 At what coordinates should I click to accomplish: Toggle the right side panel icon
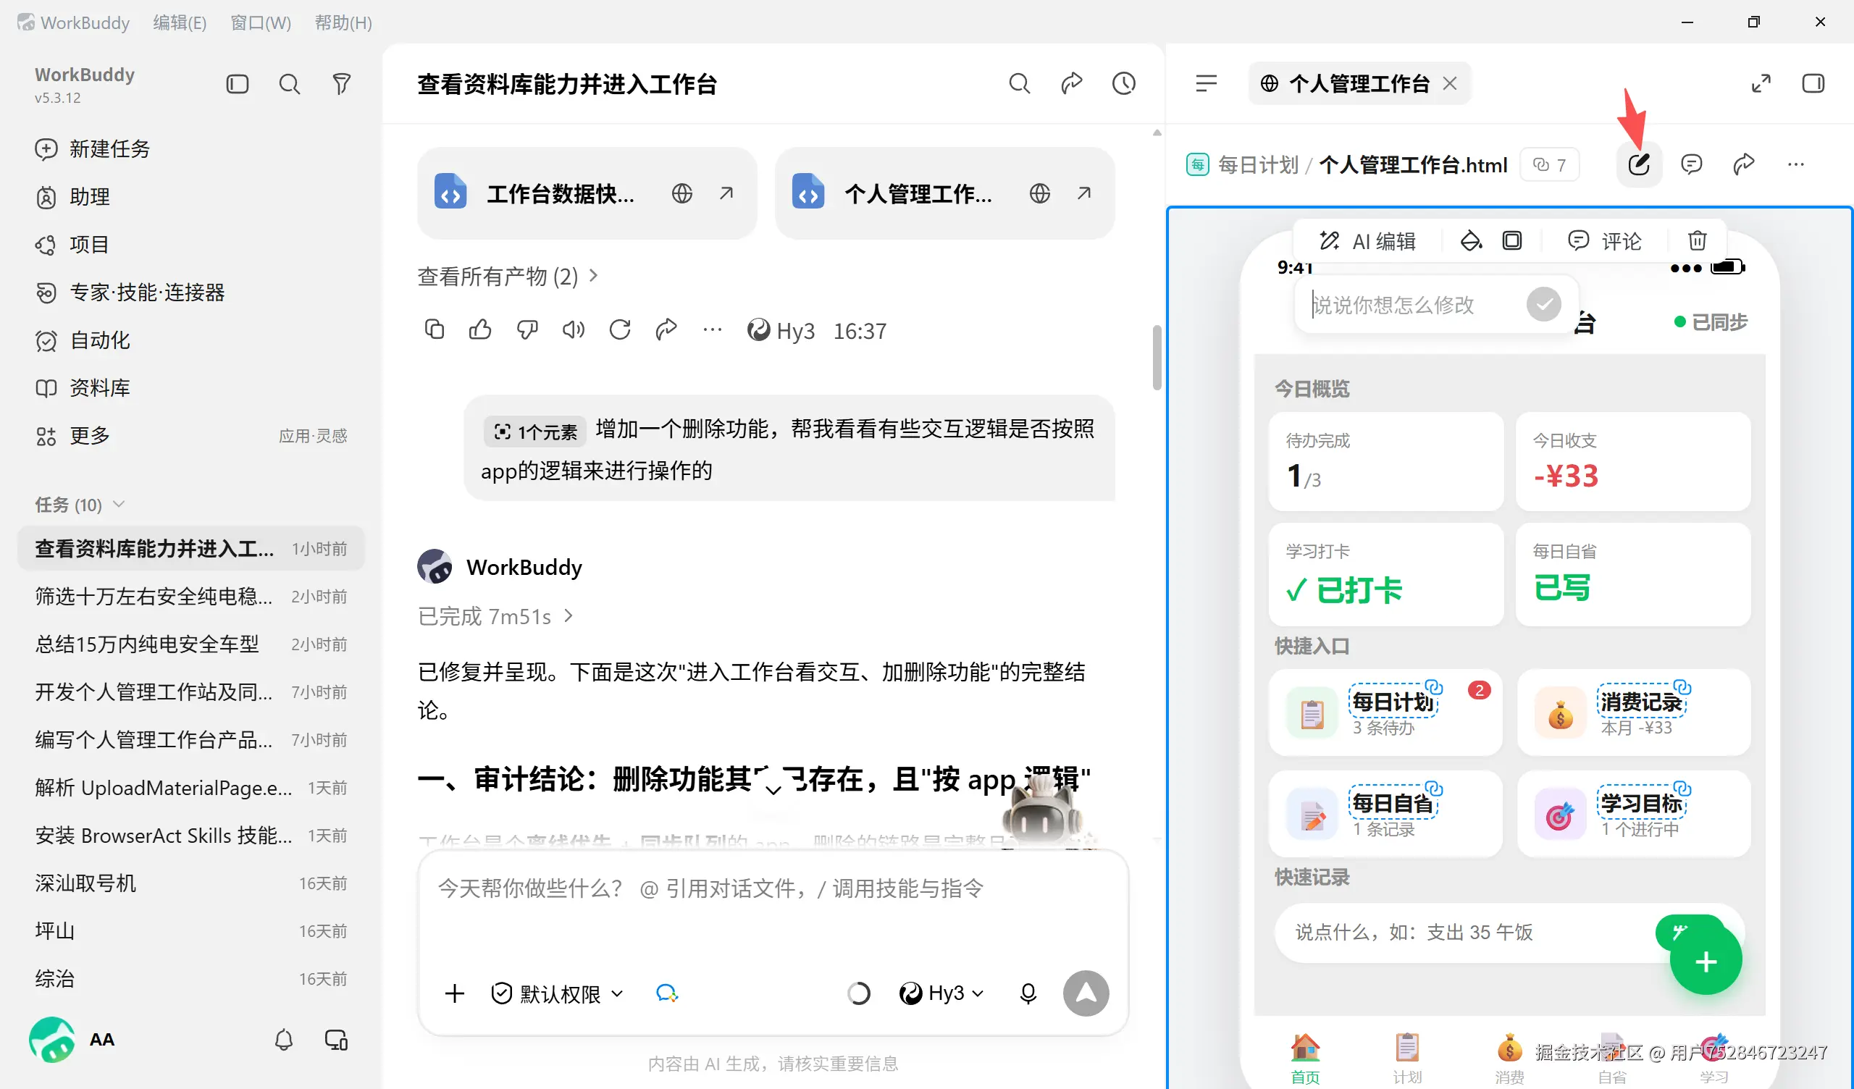click(1813, 83)
